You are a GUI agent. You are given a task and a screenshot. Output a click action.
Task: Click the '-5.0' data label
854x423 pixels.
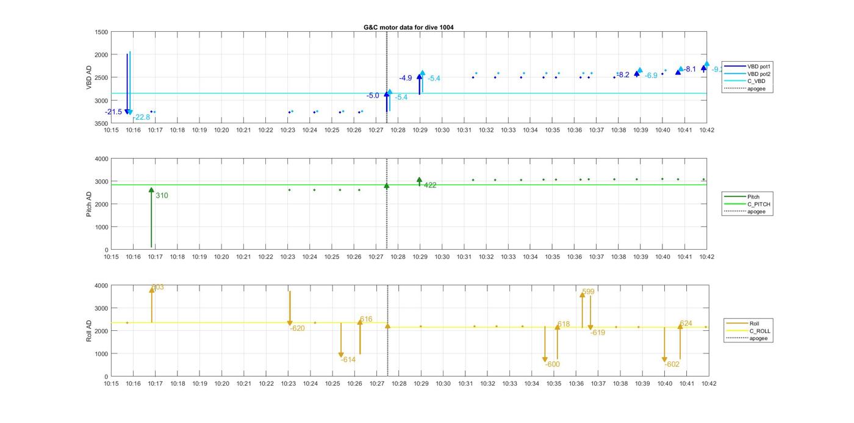click(x=373, y=96)
